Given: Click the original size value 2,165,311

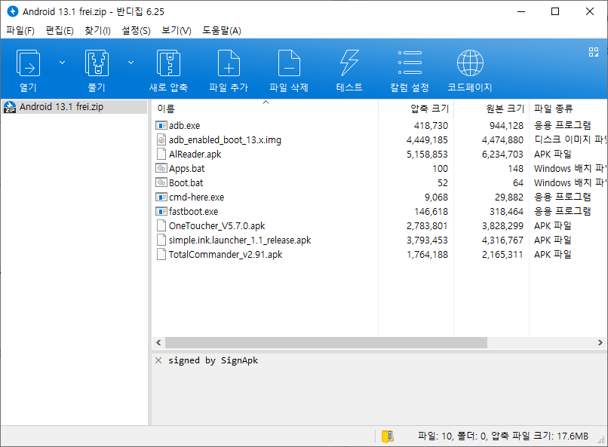Looking at the screenshot, I should pyautogui.click(x=502, y=255).
